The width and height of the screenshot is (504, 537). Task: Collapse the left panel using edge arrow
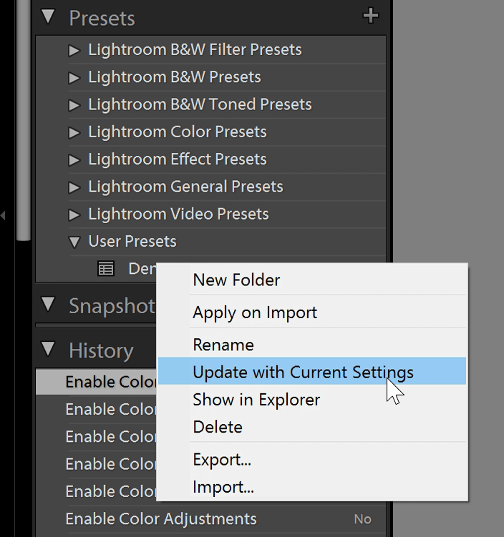(x=3, y=216)
